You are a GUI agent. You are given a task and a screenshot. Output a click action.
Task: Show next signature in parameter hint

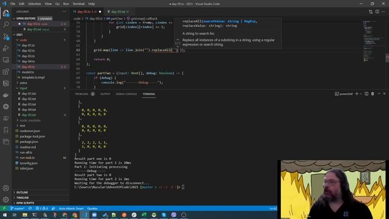pos(177,46)
